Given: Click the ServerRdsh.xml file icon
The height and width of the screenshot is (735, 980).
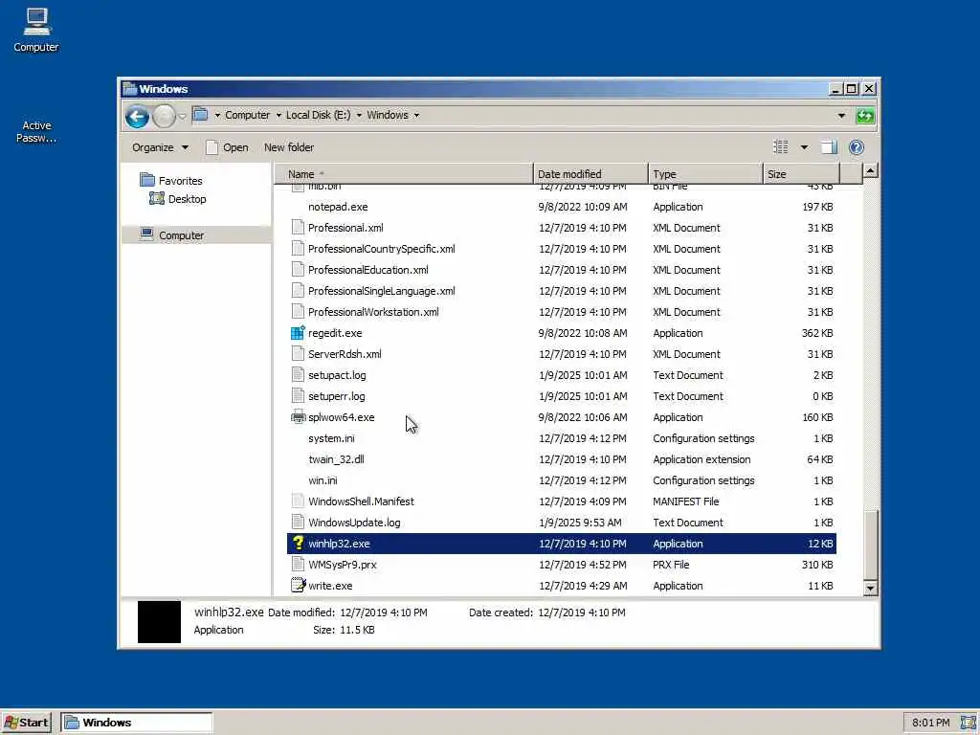Looking at the screenshot, I should click(x=299, y=354).
